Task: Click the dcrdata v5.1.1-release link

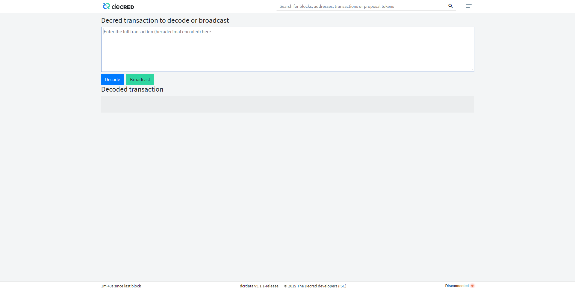Action: click(x=259, y=286)
